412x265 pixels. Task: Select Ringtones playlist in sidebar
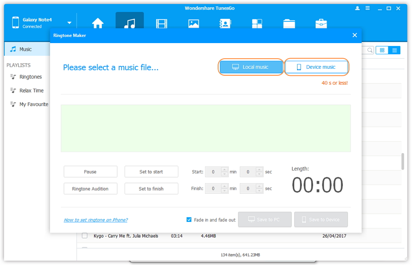coord(31,77)
